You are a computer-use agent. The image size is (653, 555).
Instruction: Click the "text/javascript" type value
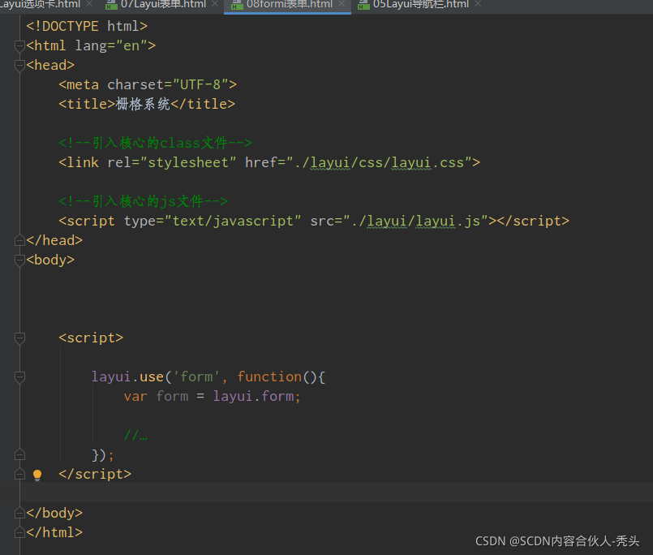pyautogui.click(x=233, y=221)
